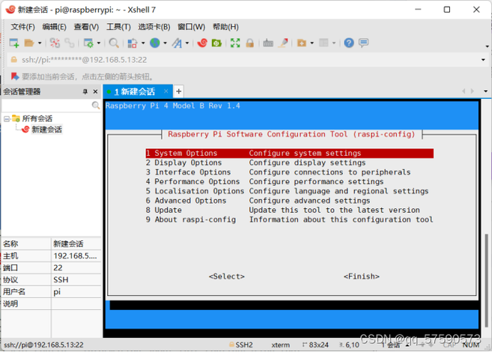Click the Disconnect toolbar icon
The height and width of the screenshot is (352, 492).
[55, 43]
